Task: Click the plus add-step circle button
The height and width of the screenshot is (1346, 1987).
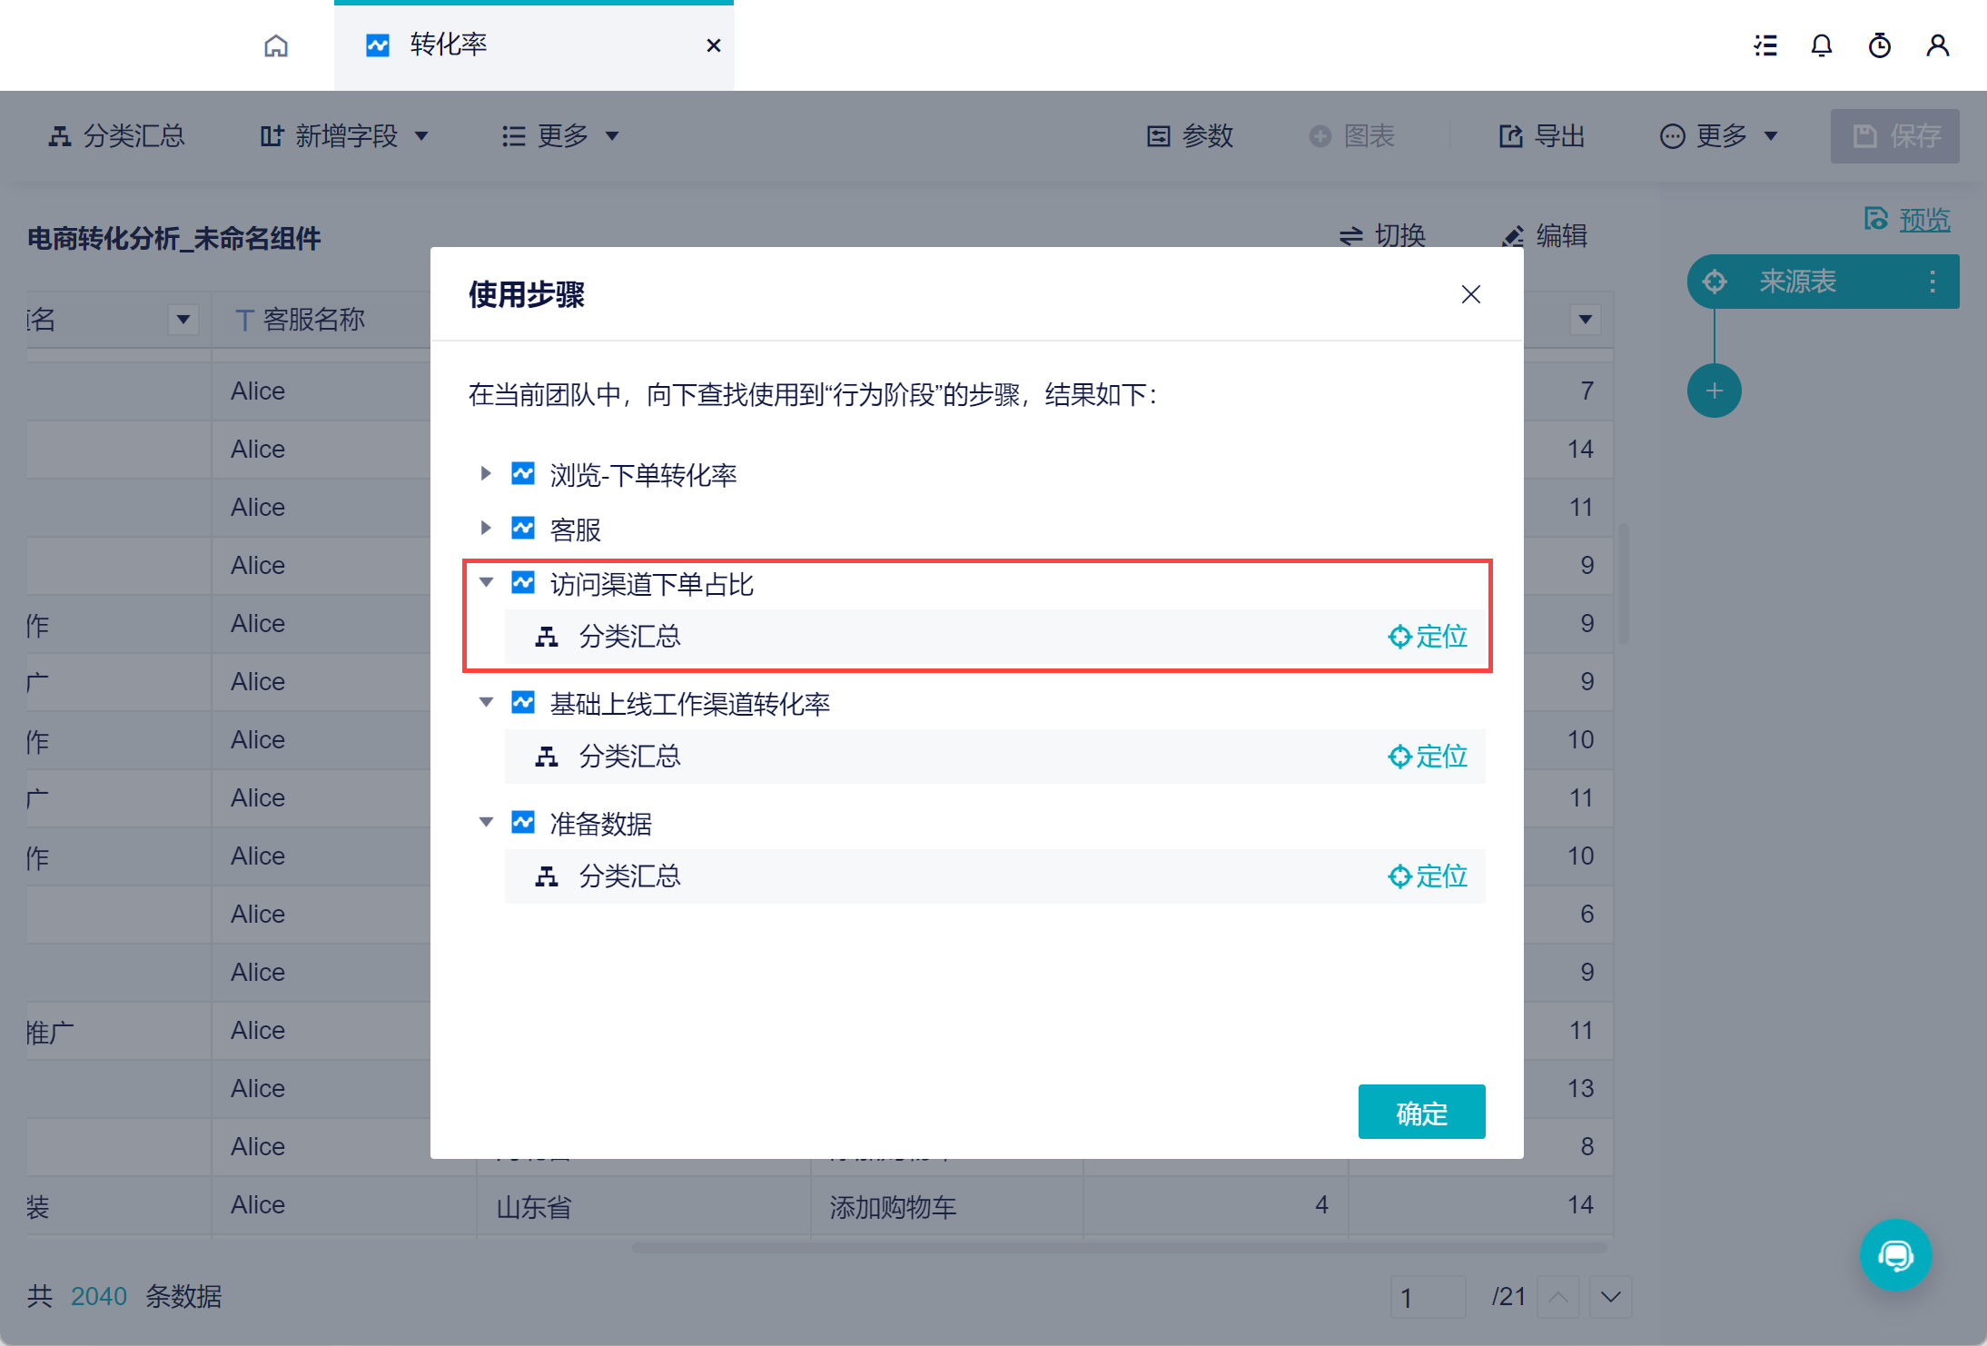Action: click(1714, 391)
